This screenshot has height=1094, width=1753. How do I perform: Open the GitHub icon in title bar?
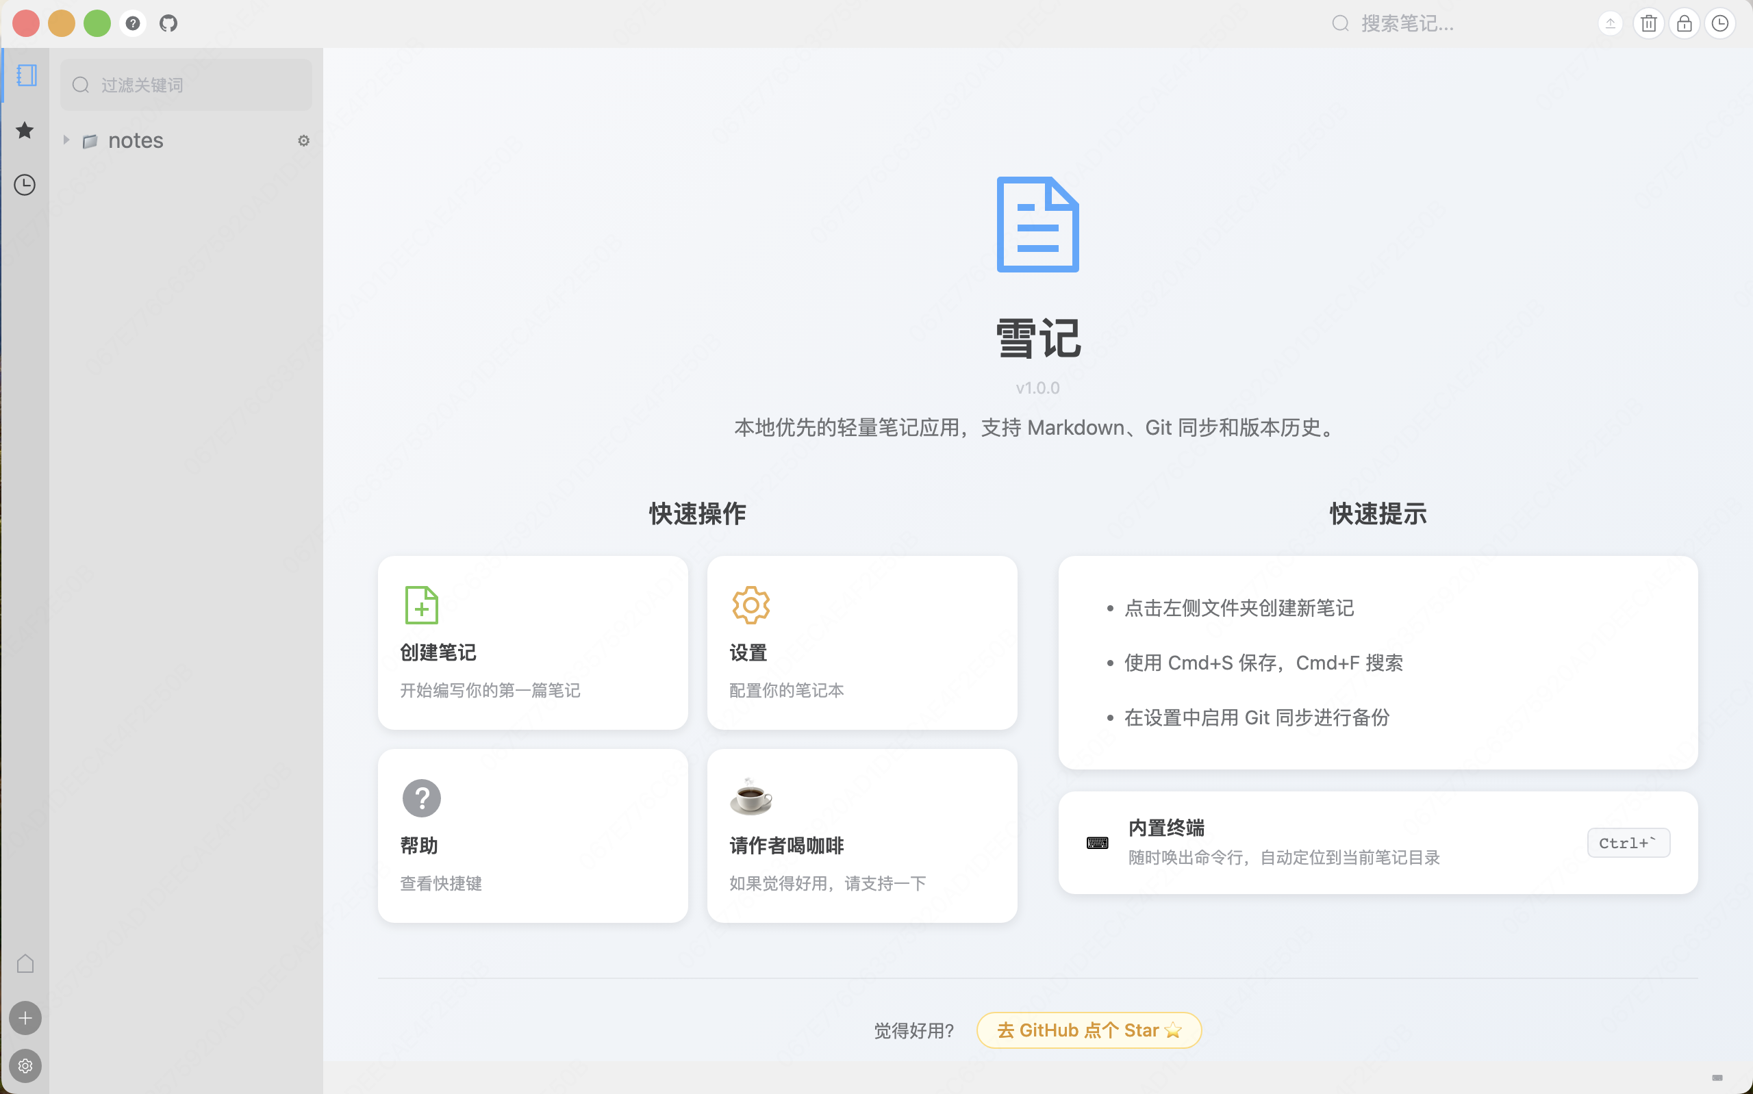[x=168, y=23]
